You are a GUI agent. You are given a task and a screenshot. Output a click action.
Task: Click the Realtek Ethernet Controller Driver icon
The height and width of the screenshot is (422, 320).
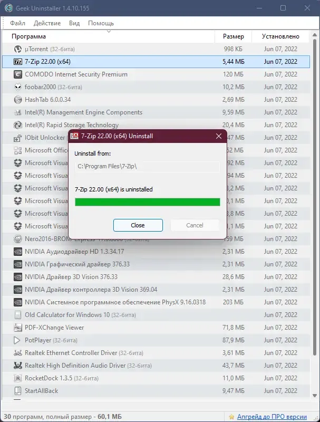click(x=18, y=352)
